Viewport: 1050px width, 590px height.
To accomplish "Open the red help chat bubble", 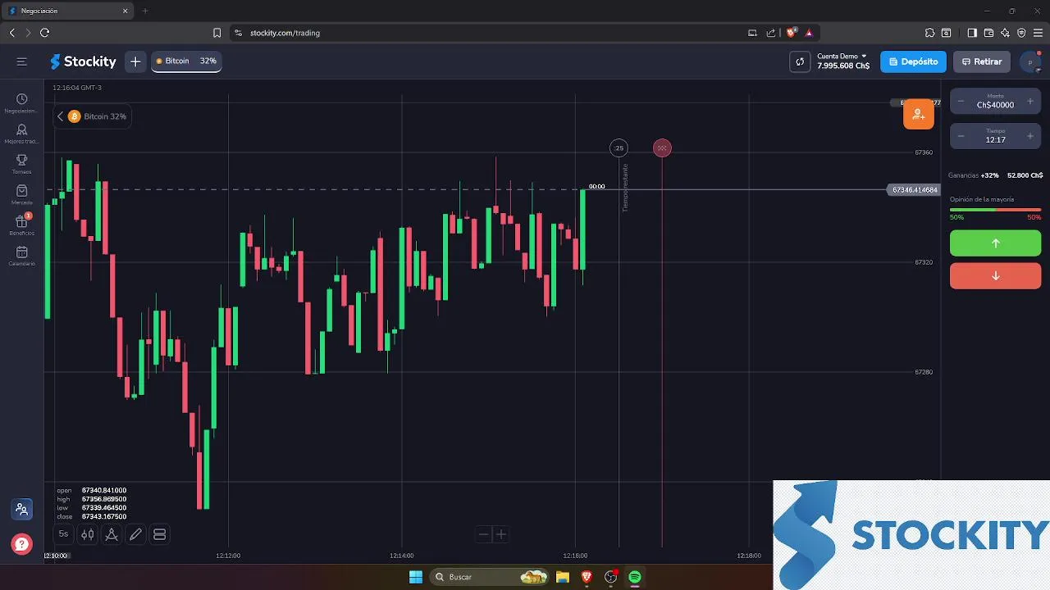I will 22,543.
